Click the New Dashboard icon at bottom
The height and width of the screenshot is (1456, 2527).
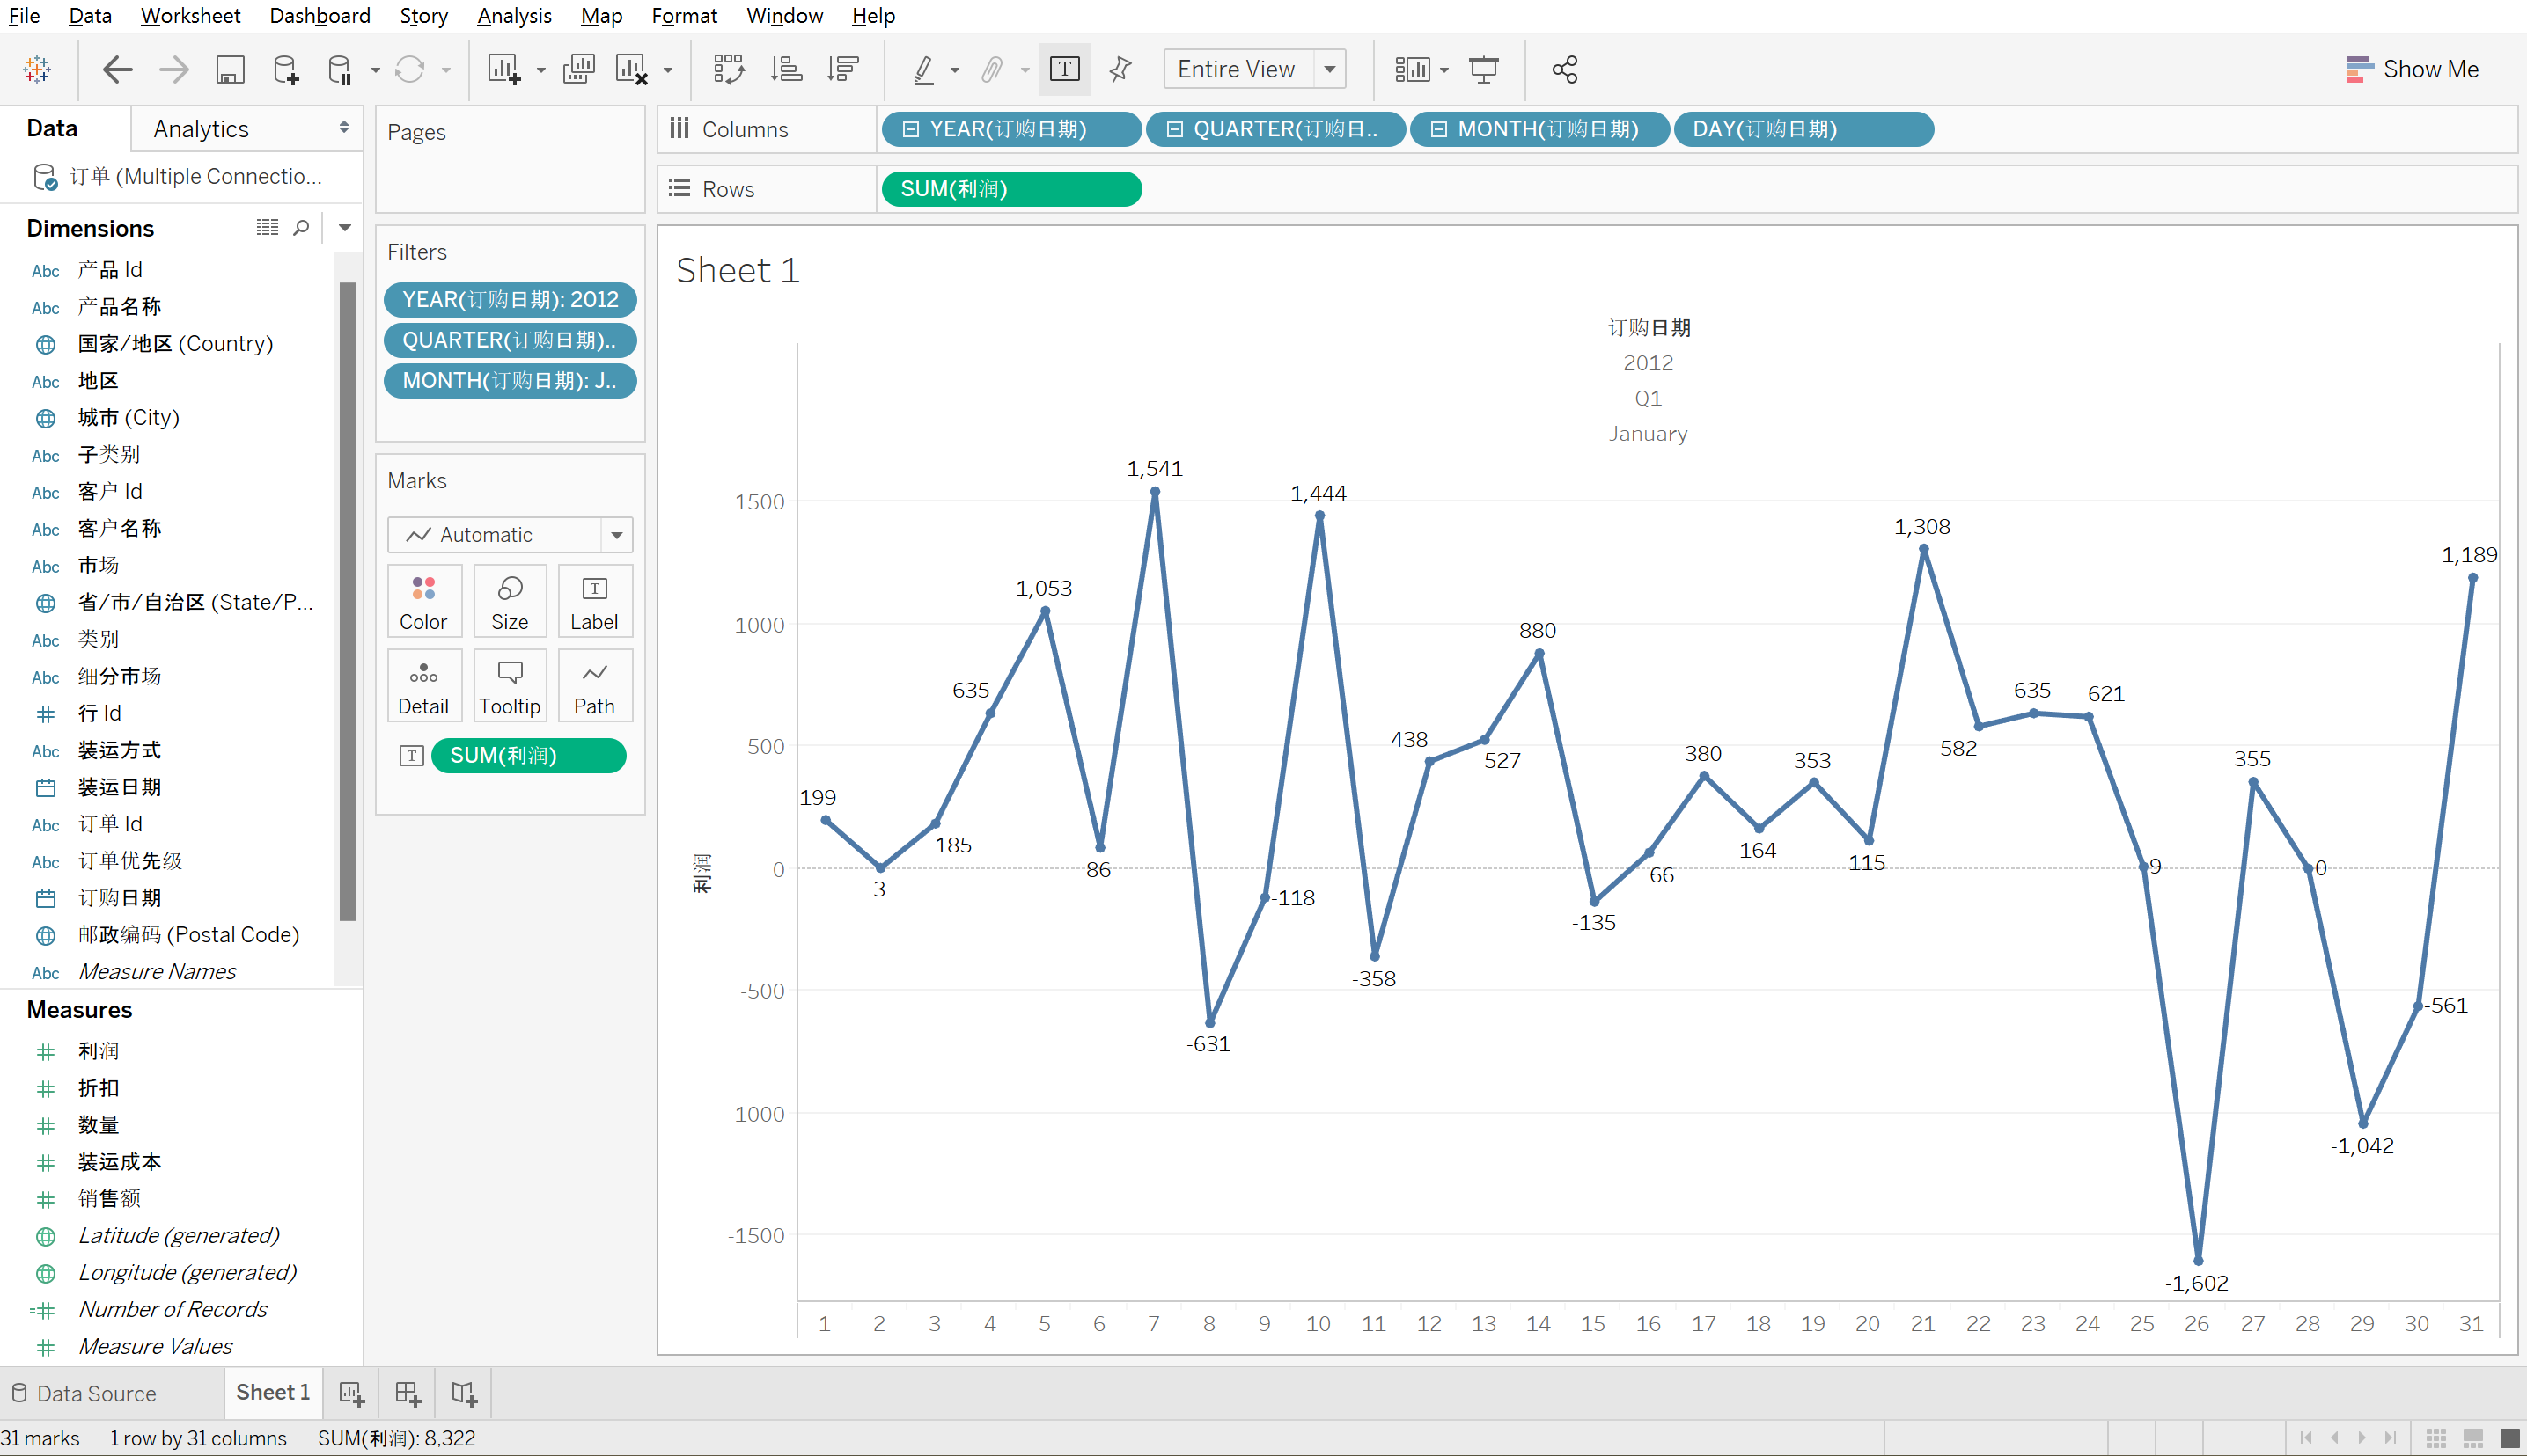pos(408,1393)
